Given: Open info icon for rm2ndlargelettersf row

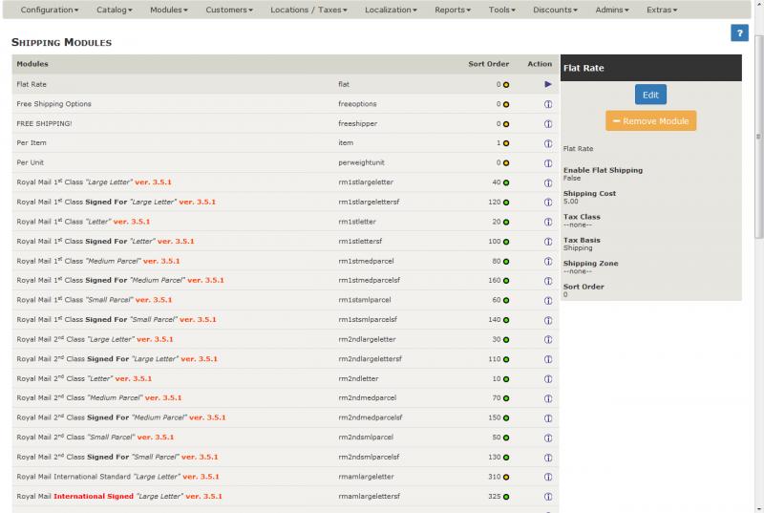Looking at the screenshot, I should click(548, 359).
